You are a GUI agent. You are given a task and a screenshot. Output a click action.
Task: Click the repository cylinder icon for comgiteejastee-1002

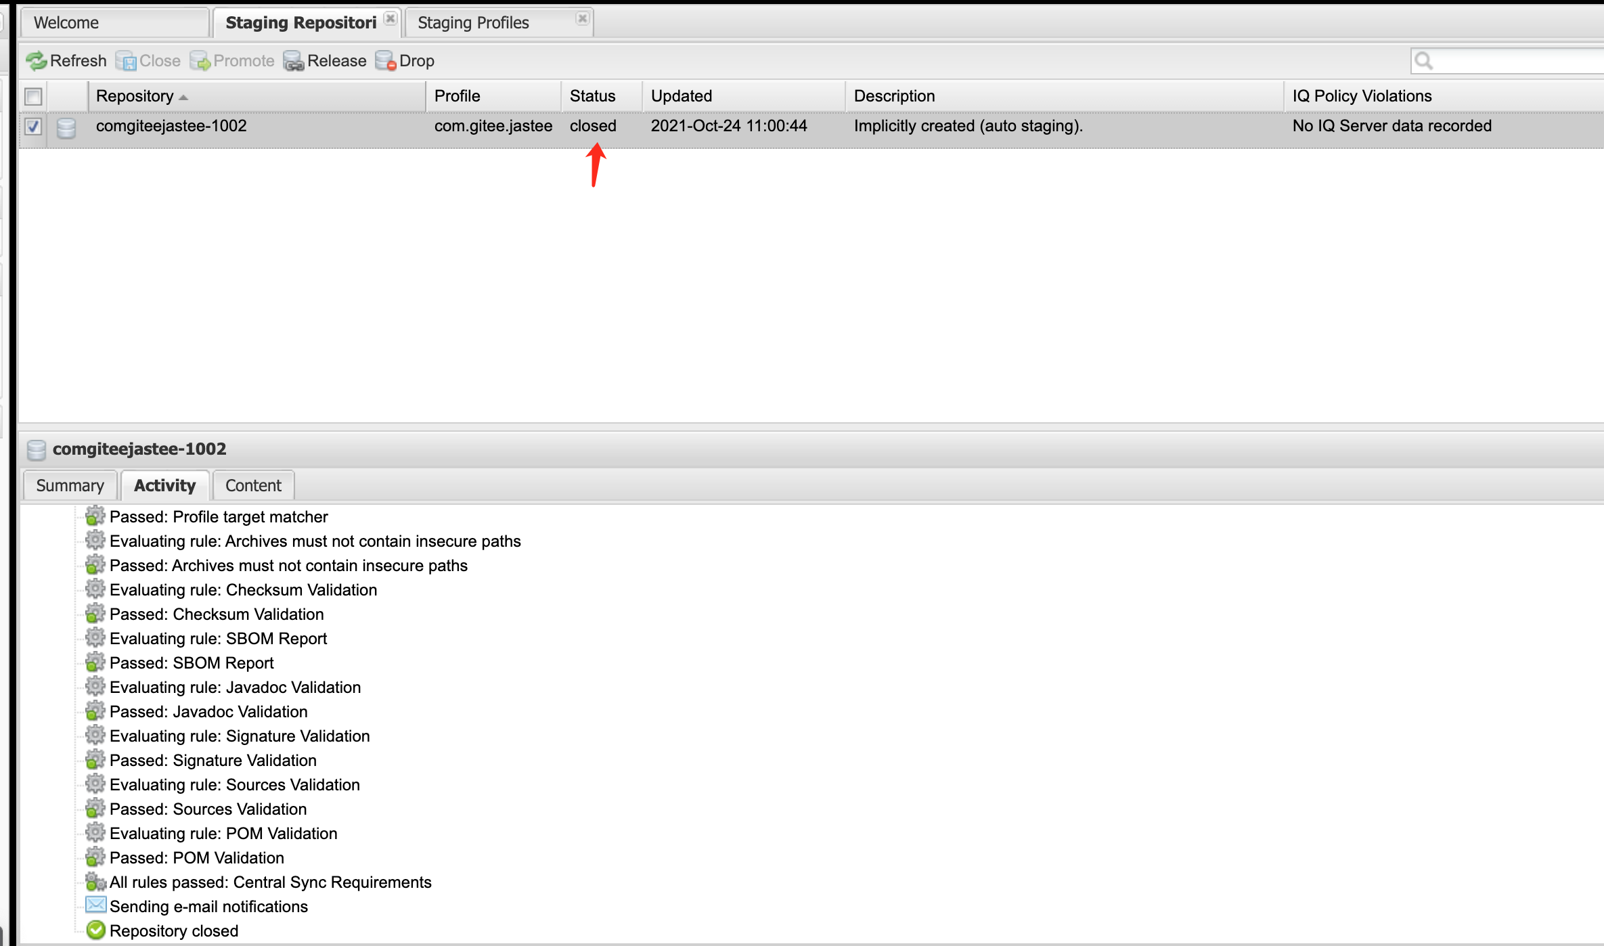68,125
